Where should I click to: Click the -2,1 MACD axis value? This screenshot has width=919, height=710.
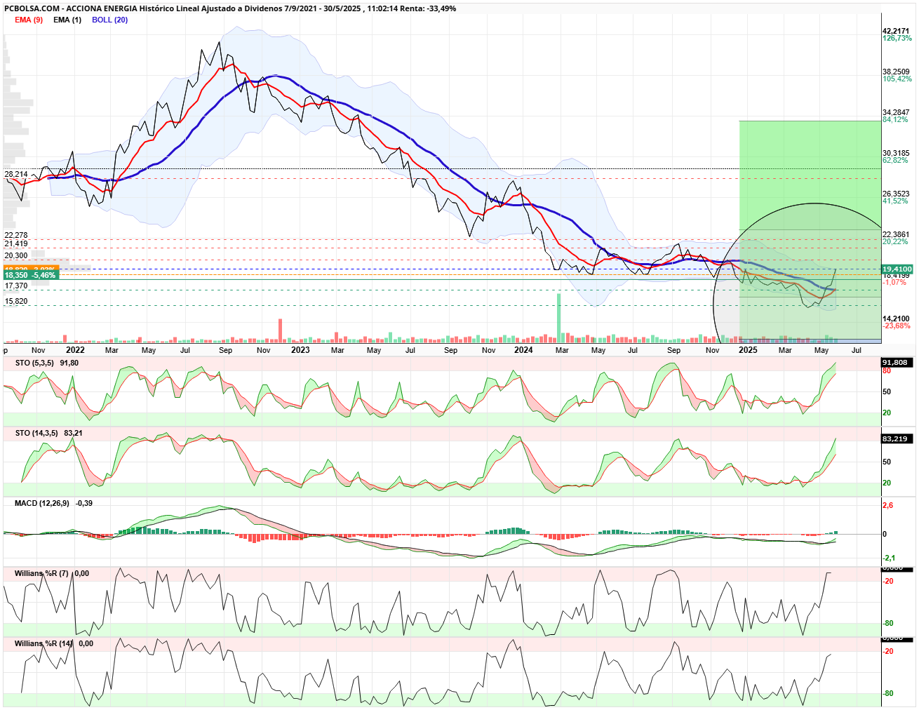click(889, 558)
